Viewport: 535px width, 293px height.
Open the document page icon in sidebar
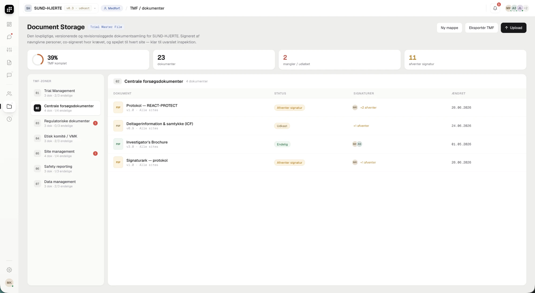coord(9,62)
